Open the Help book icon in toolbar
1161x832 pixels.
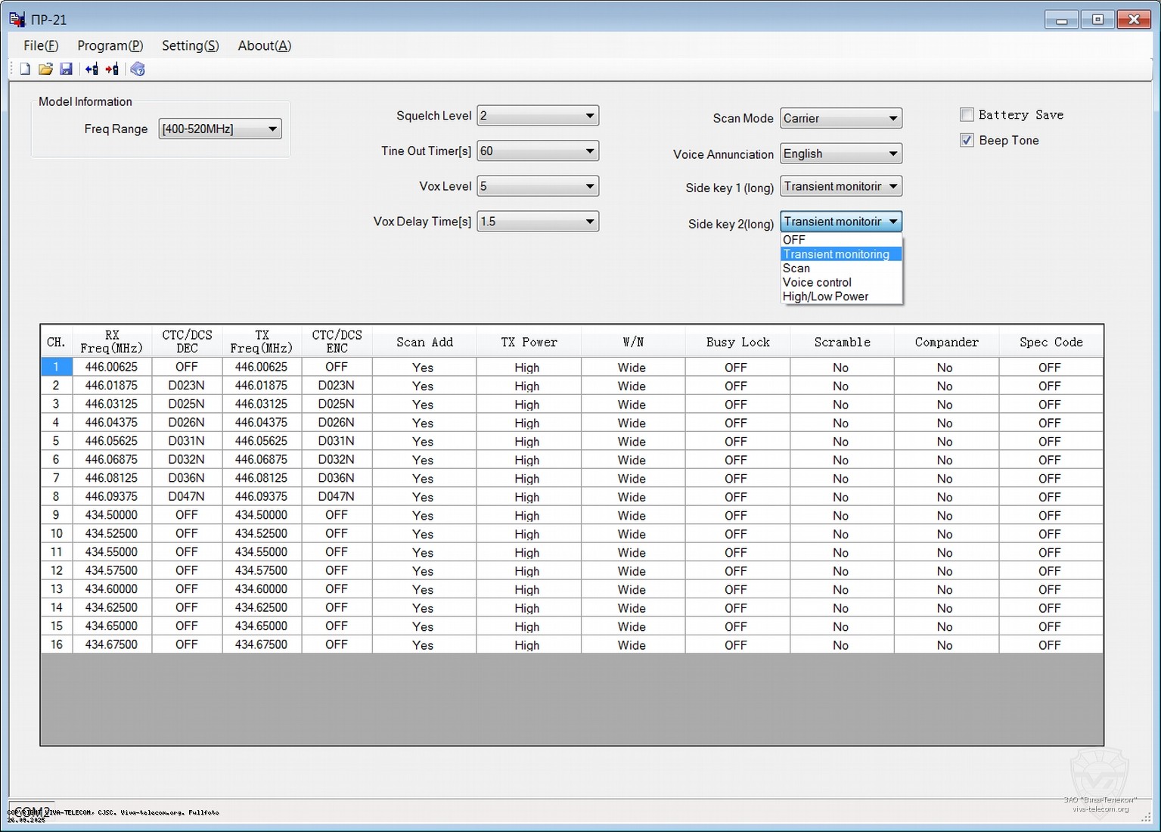tap(138, 69)
